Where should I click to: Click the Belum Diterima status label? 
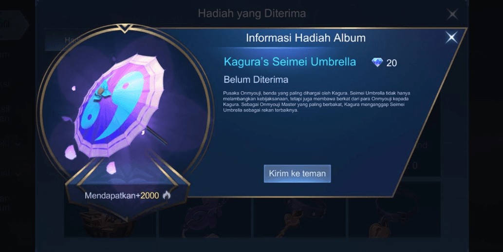256,79
